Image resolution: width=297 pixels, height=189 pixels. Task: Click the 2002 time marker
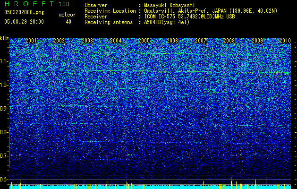(x=59, y=41)
